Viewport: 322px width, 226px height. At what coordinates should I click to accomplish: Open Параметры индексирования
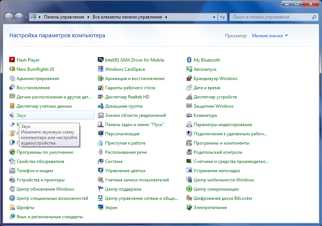click(x=223, y=125)
